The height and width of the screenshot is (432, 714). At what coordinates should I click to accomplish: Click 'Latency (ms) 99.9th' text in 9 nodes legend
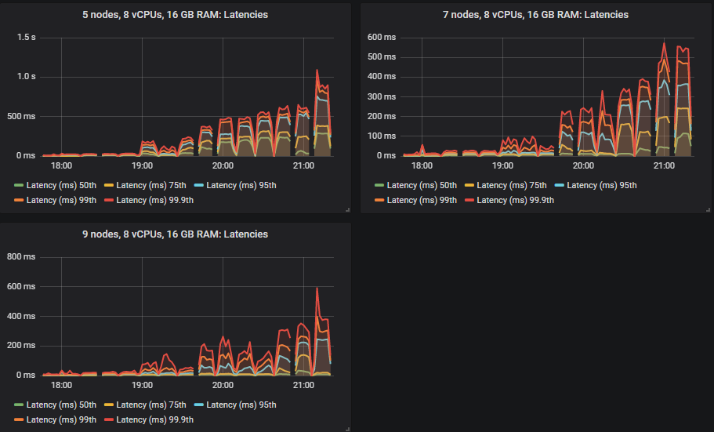(154, 420)
